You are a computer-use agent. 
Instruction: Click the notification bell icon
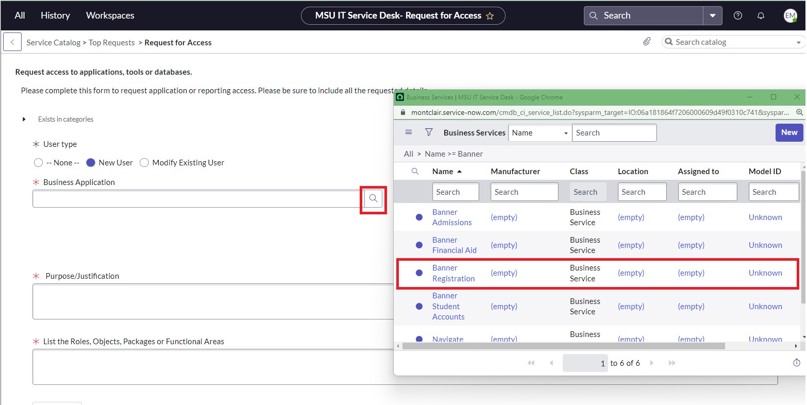click(x=761, y=15)
